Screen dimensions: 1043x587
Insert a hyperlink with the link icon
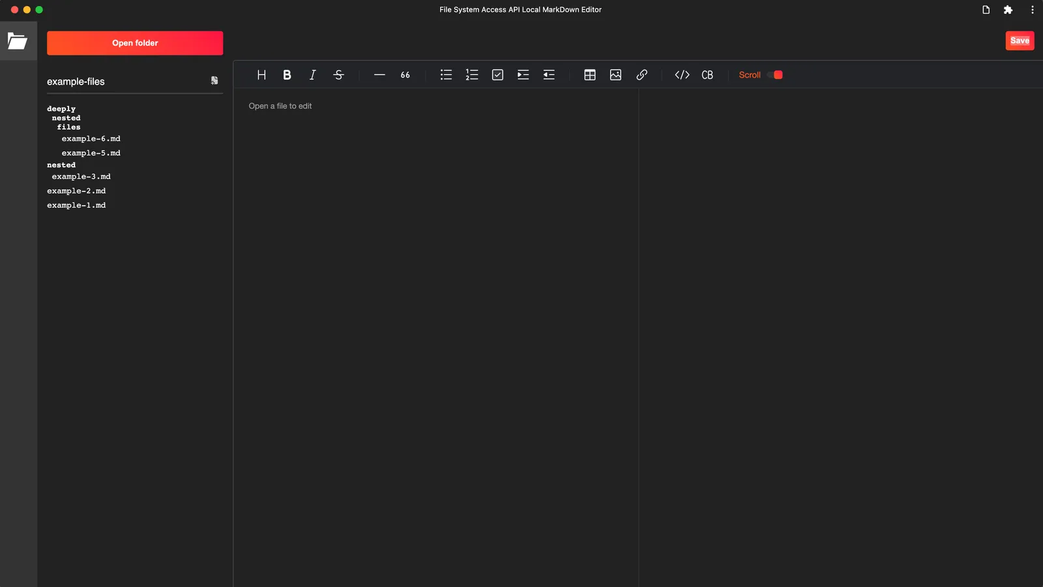pyautogui.click(x=641, y=74)
